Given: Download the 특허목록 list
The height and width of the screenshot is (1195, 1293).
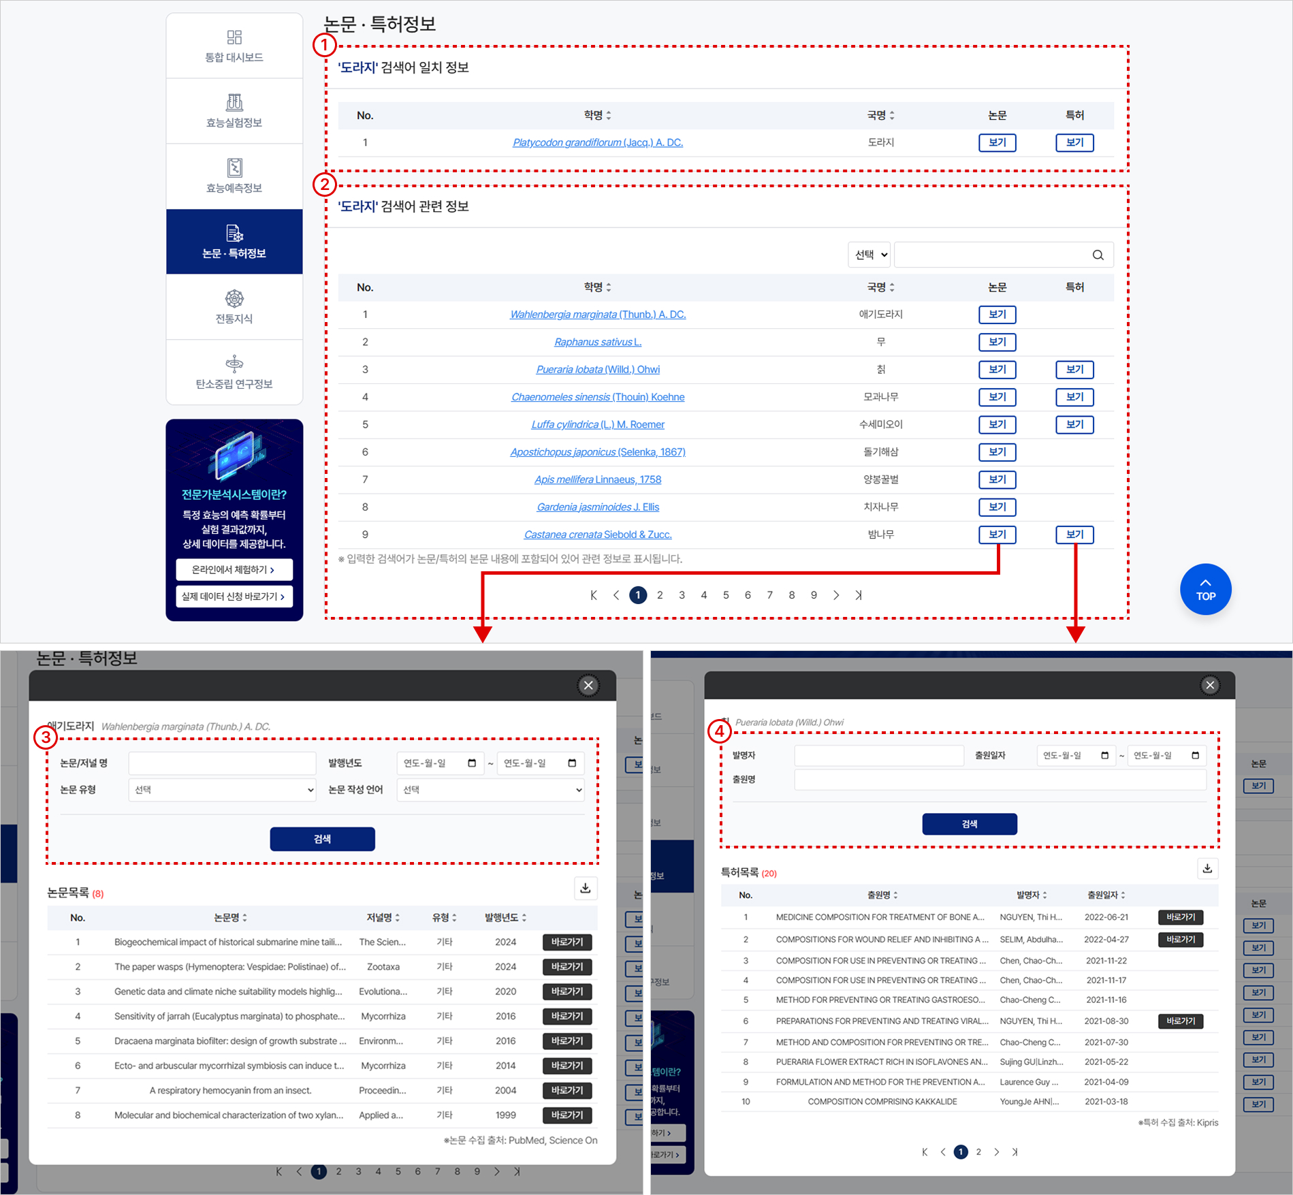Looking at the screenshot, I should pos(1207,868).
